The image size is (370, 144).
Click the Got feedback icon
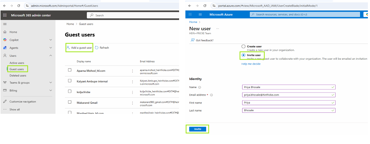[192, 40]
